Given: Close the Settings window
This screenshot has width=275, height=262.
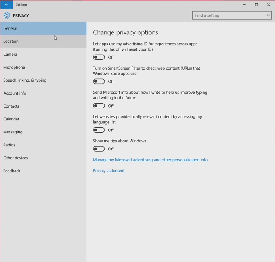Looking at the screenshot, I should 269,4.
